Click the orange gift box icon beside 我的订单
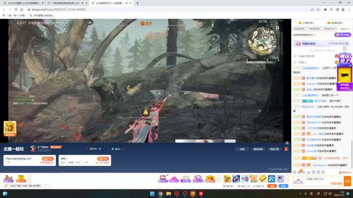353x198 pixels. coord(286,149)
